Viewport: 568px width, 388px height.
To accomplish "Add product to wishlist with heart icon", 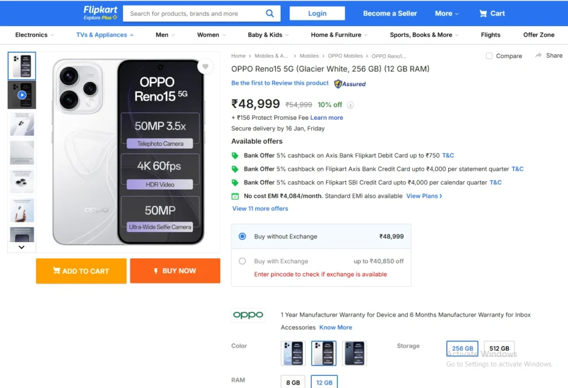I will [205, 67].
